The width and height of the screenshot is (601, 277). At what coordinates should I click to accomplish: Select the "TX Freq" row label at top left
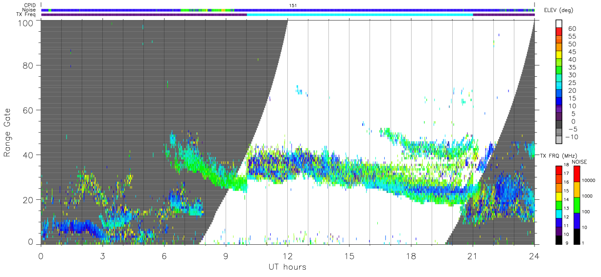tap(26, 15)
